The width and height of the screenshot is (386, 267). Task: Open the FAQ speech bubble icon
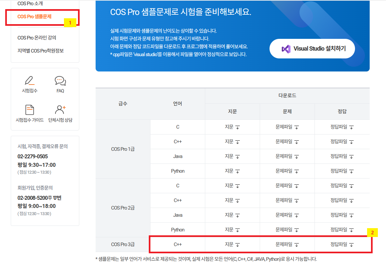(60, 81)
